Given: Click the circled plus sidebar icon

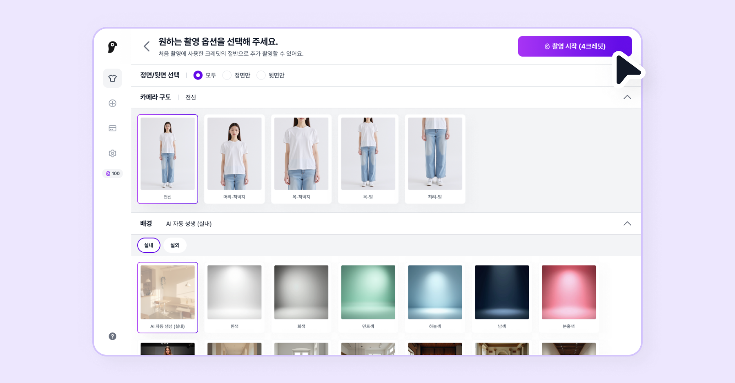Looking at the screenshot, I should (112, 103).
